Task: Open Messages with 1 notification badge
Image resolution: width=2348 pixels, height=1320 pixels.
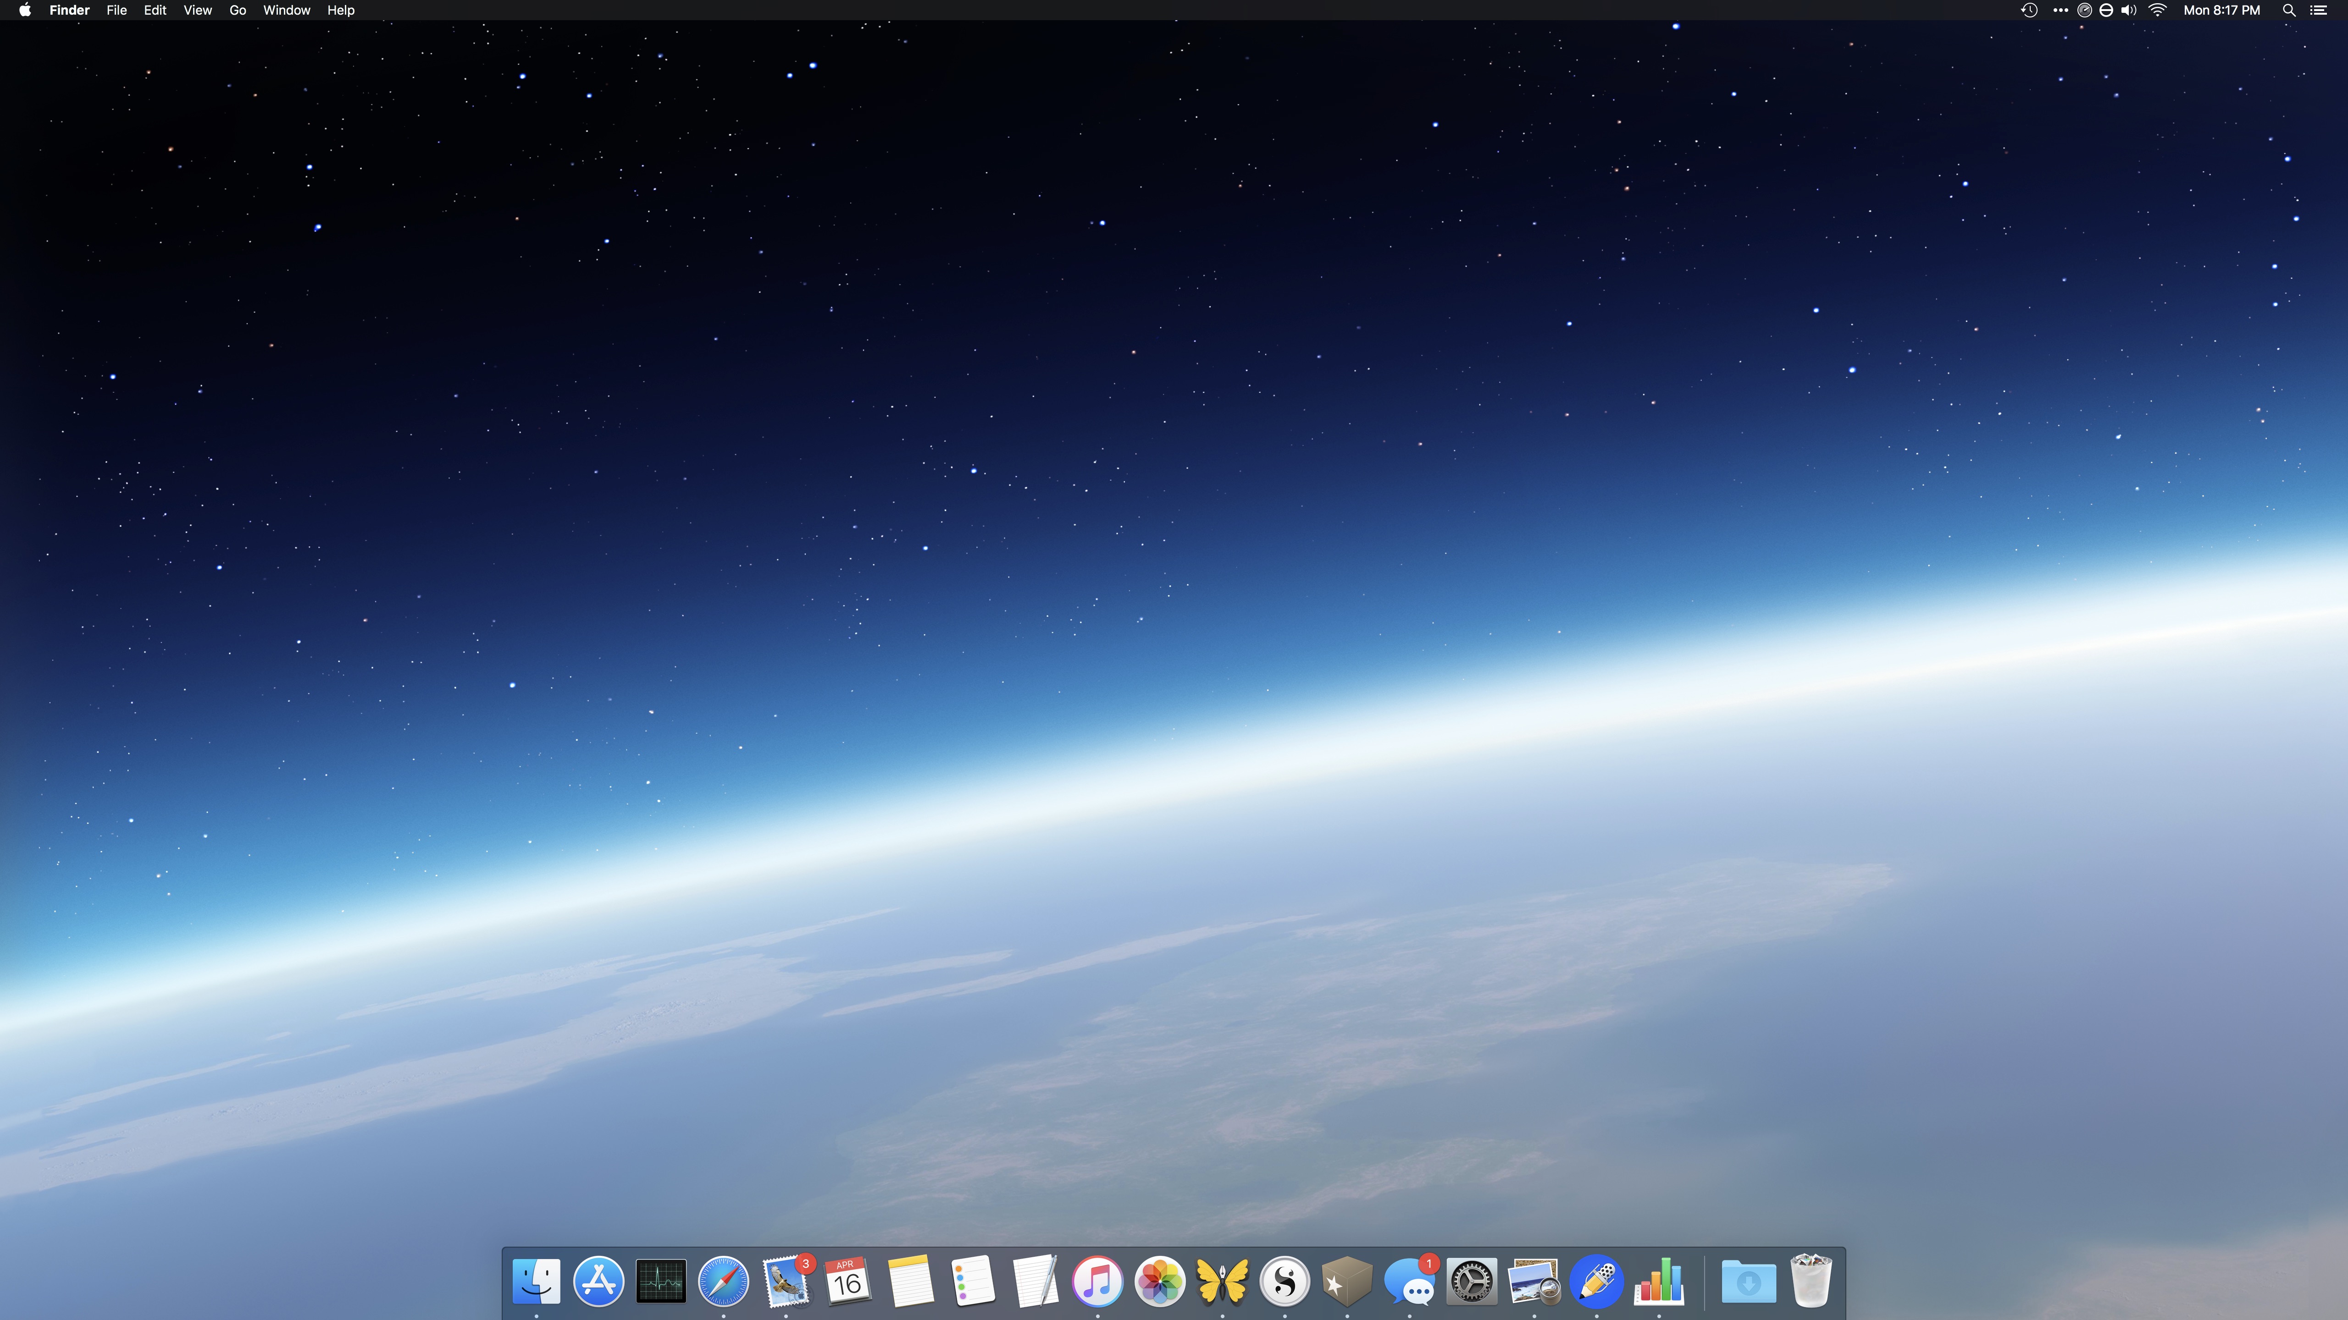Action: pos(1410,1281)
